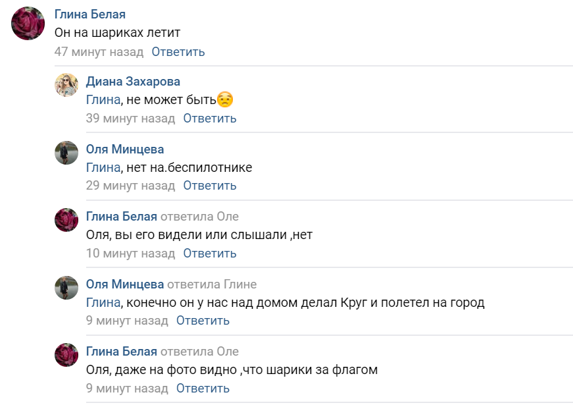Open Диана Захарова's profile picture
This screenshot has height=405, width=573.
tap(66, 85)
